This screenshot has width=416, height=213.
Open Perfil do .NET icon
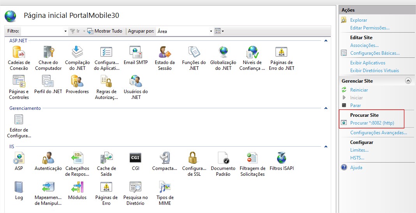pyautogui.click(x=48, y=85)
